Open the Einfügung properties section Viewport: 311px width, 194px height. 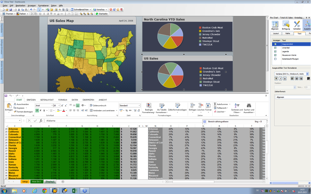285,25
